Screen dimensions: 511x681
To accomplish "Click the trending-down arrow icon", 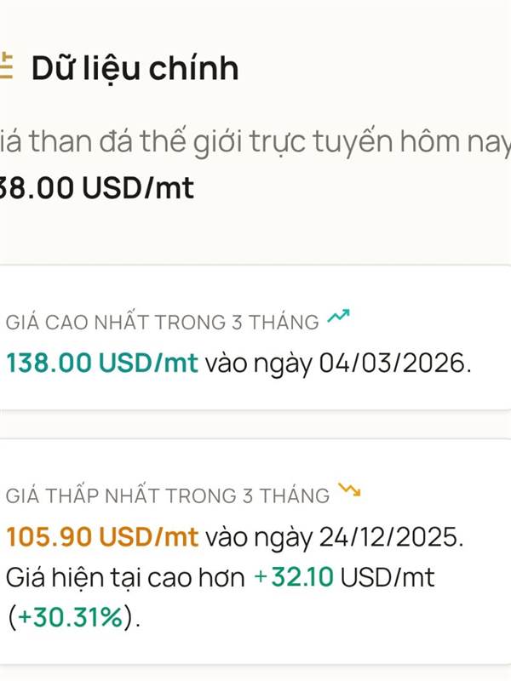I will coord(349,490).
